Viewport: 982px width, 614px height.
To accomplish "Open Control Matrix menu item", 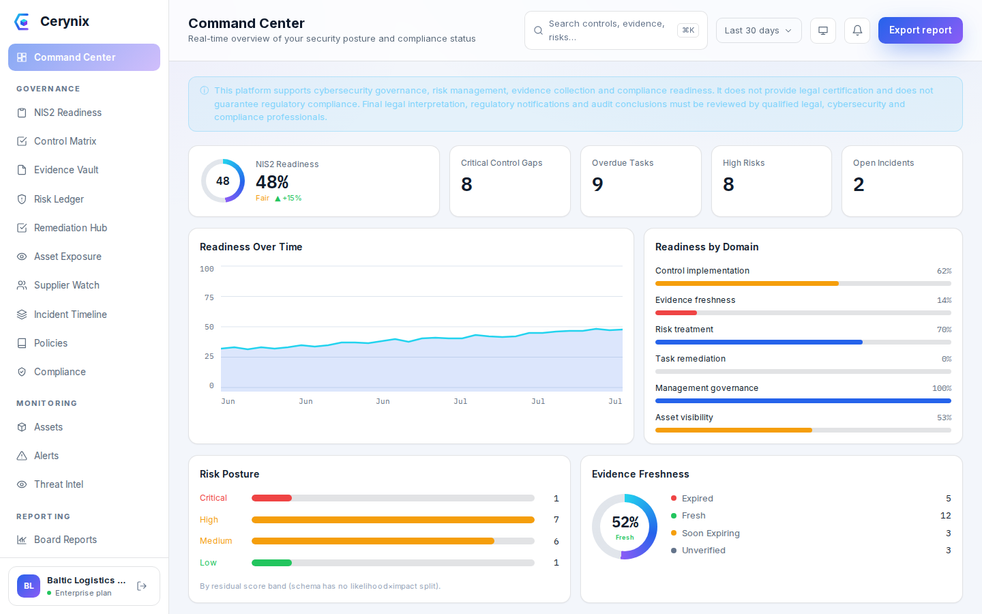I will 84,141.
